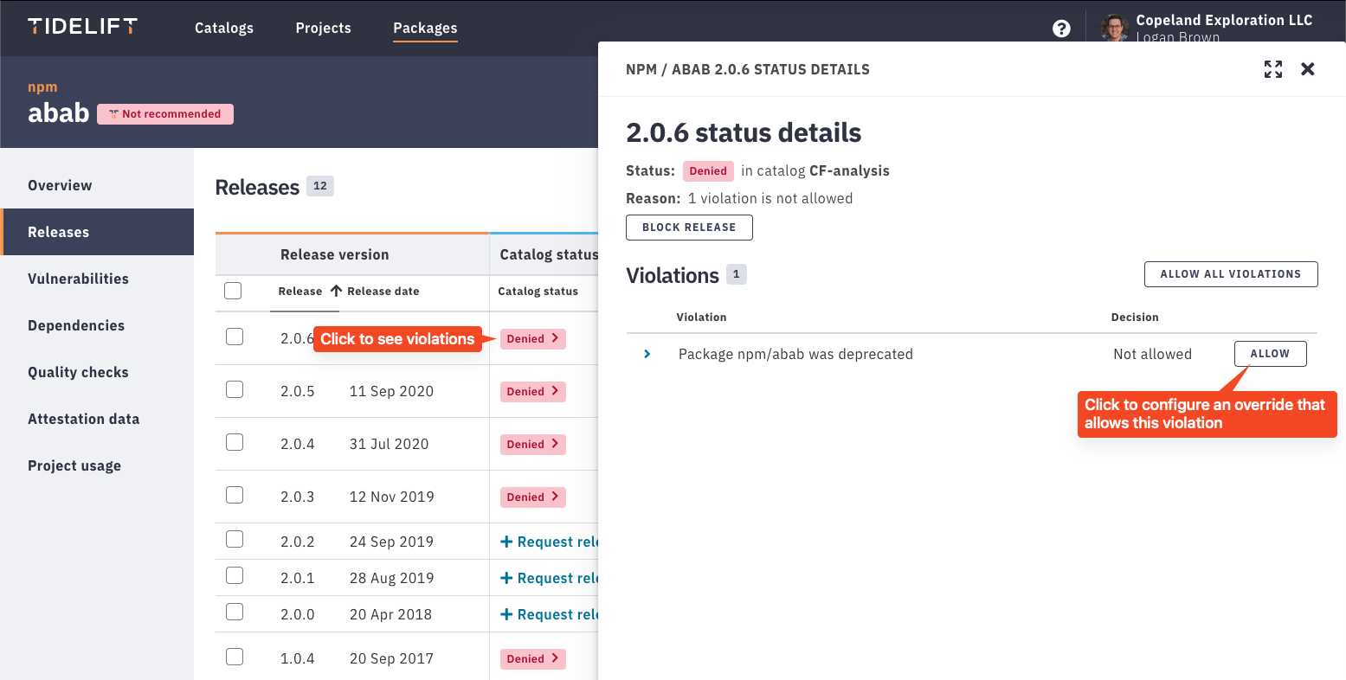The height and width of the screenshot is (680, 1346).
Task: Click the Not recommended badge
Action: point(165,114)
